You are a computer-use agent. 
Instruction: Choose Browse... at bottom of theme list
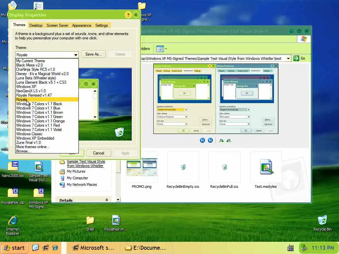point(47,151)
